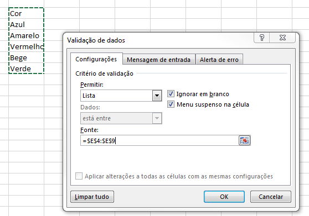Toggle the Ignorar em branco checkbox
This screenshot has height=216, width=309.
pyautogui.click(x=171, y=94)
